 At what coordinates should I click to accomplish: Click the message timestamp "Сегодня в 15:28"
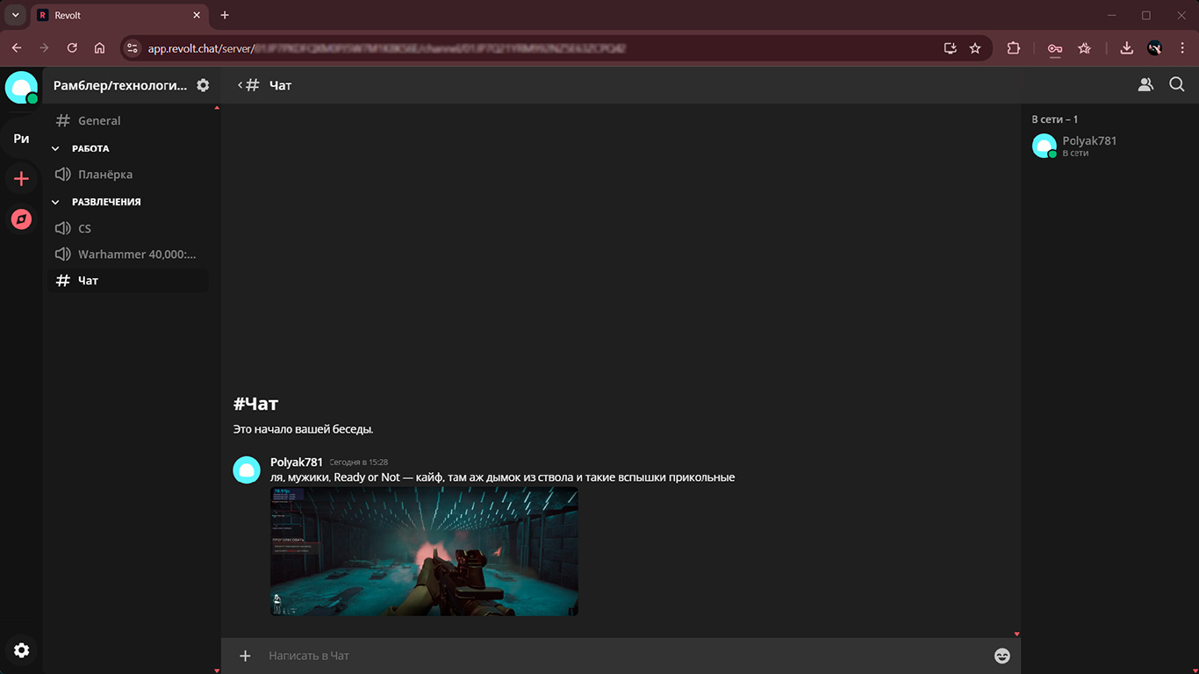[x=359, y=462]
